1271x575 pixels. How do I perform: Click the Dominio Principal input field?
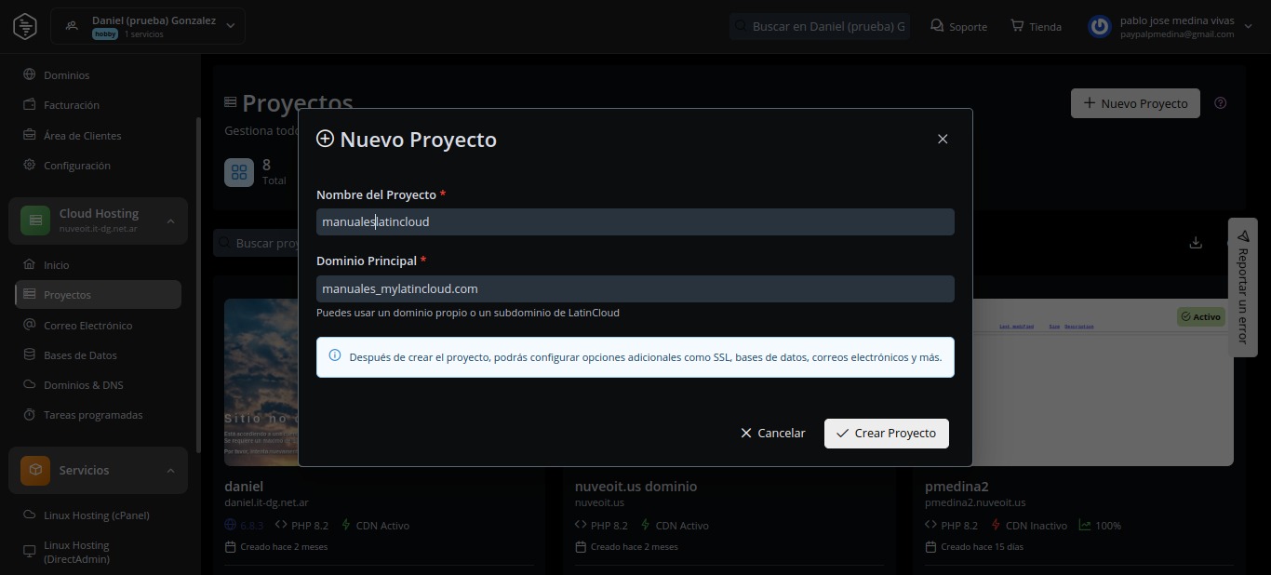(x=635, y=289)
